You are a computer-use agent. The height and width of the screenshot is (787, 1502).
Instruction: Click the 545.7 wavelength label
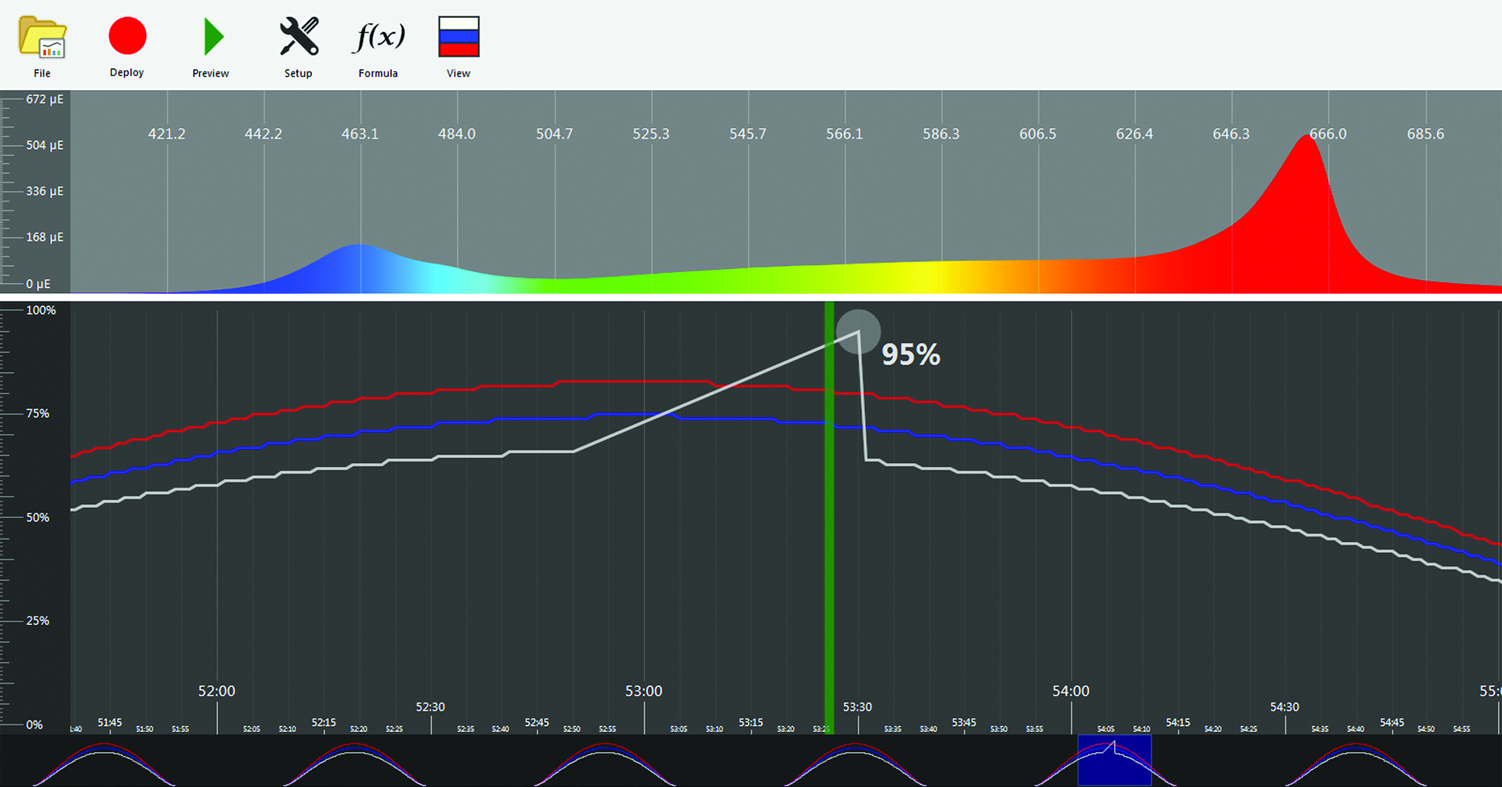(x=747, y=134)
